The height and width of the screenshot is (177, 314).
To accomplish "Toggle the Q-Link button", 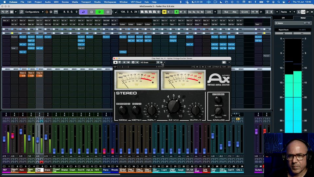I will point(245,12).
